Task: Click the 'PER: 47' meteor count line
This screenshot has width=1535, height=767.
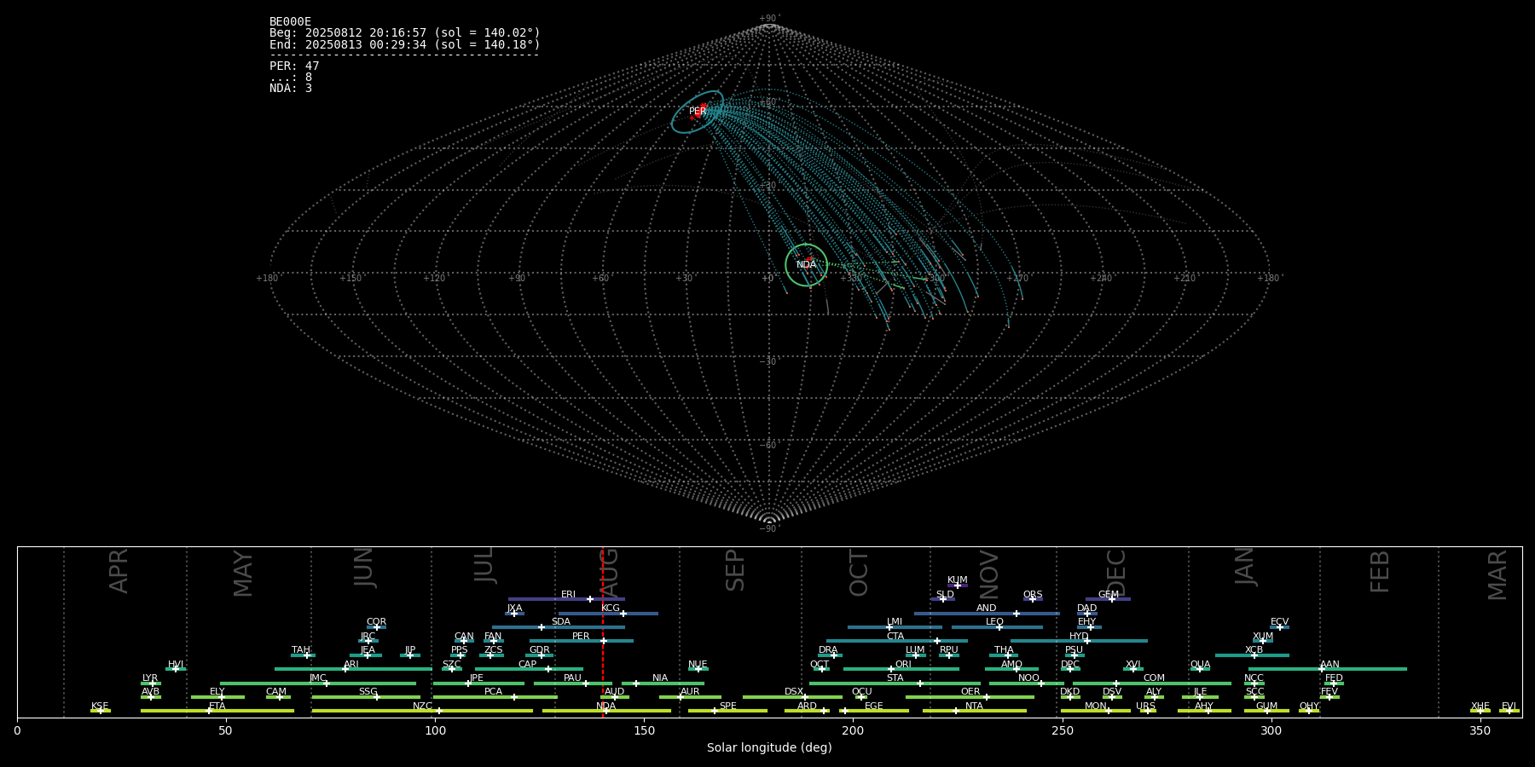Action: (294, 66)
